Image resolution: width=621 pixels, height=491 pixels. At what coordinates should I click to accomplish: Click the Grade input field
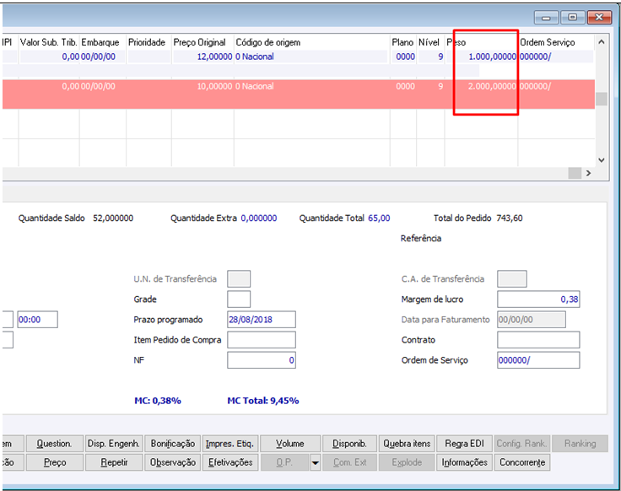(239, 299)
